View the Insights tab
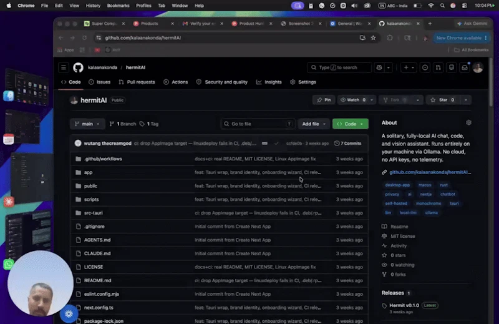This screenshot has height=324, width=499. pyautogui.click(x=269, y=82)
